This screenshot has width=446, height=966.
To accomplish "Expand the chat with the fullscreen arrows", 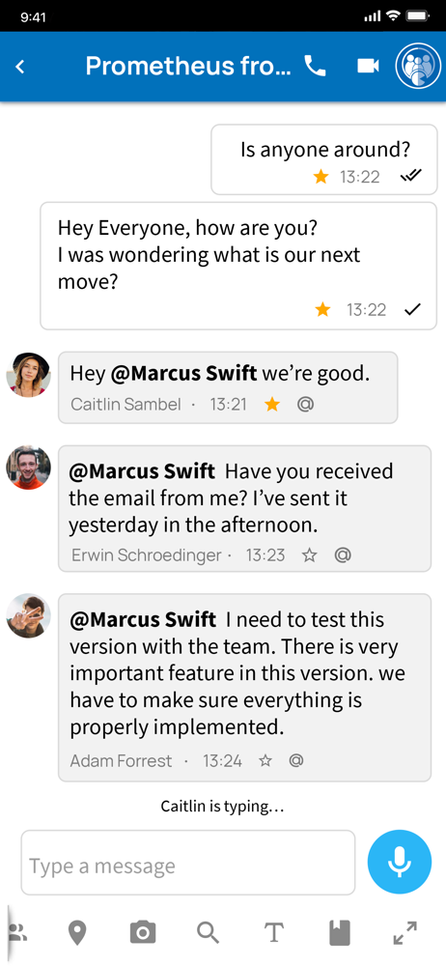I will (x=404, y=933).
